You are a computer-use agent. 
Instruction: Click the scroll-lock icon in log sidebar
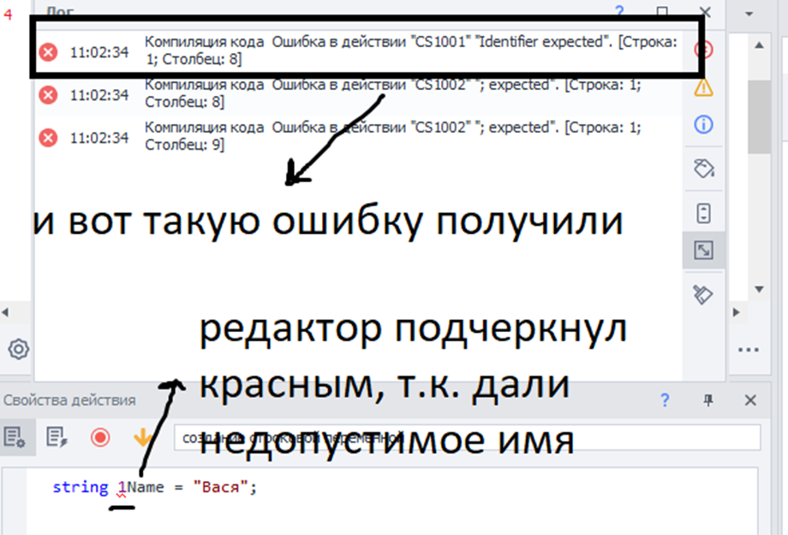coord(703,213)
